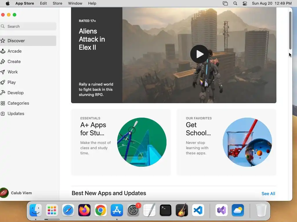Open the weather cloud app in Dock
Viewport: 297px width, 222px height.
(238, 210)
